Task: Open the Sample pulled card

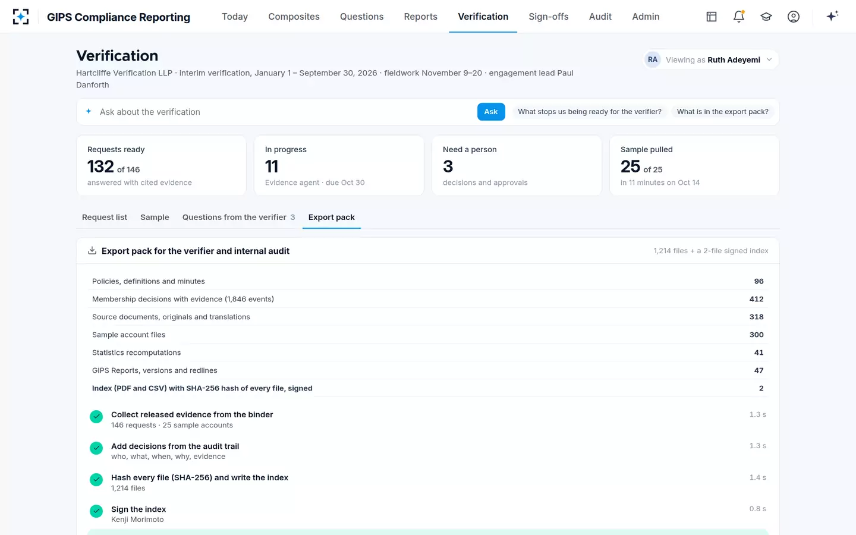Action: [694, 165]
